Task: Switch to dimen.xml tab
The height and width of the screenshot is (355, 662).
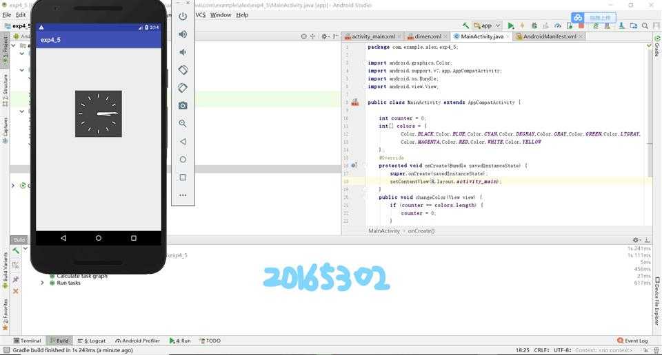Action: point(428,36)
